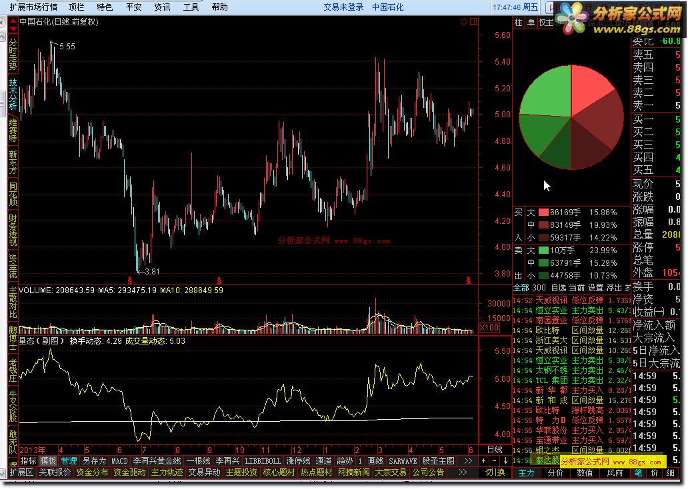Switch to 一根线 indicator
The width and height of the screenshot is (688, 489).
point(198,461)
